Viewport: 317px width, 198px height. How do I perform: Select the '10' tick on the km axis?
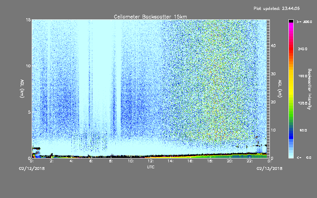pyautogui.click(x=28, y=66)
